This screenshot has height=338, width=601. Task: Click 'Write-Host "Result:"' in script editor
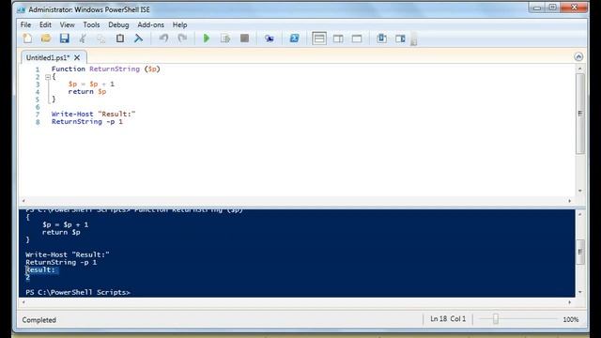point(94,114)
